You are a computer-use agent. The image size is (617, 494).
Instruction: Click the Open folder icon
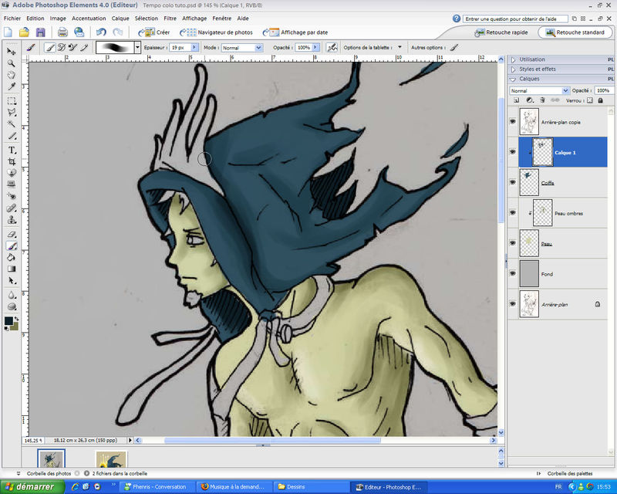25,32
